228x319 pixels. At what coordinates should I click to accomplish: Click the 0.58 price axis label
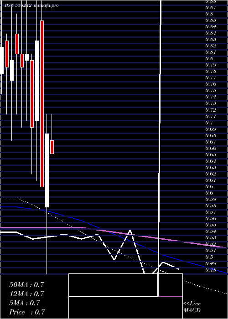pos(211,206)
